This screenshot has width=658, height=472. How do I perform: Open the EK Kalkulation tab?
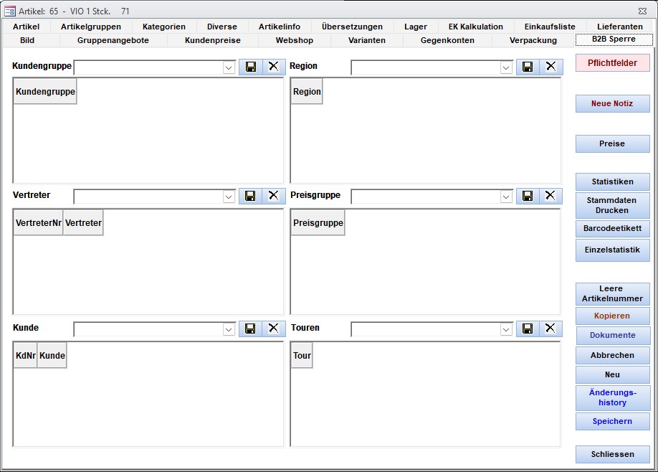tap(475, 27)
